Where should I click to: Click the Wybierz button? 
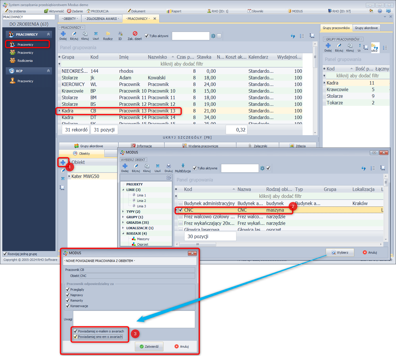(340, 252)
